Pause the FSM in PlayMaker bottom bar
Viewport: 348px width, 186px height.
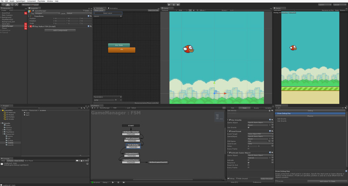coord(118,183)
